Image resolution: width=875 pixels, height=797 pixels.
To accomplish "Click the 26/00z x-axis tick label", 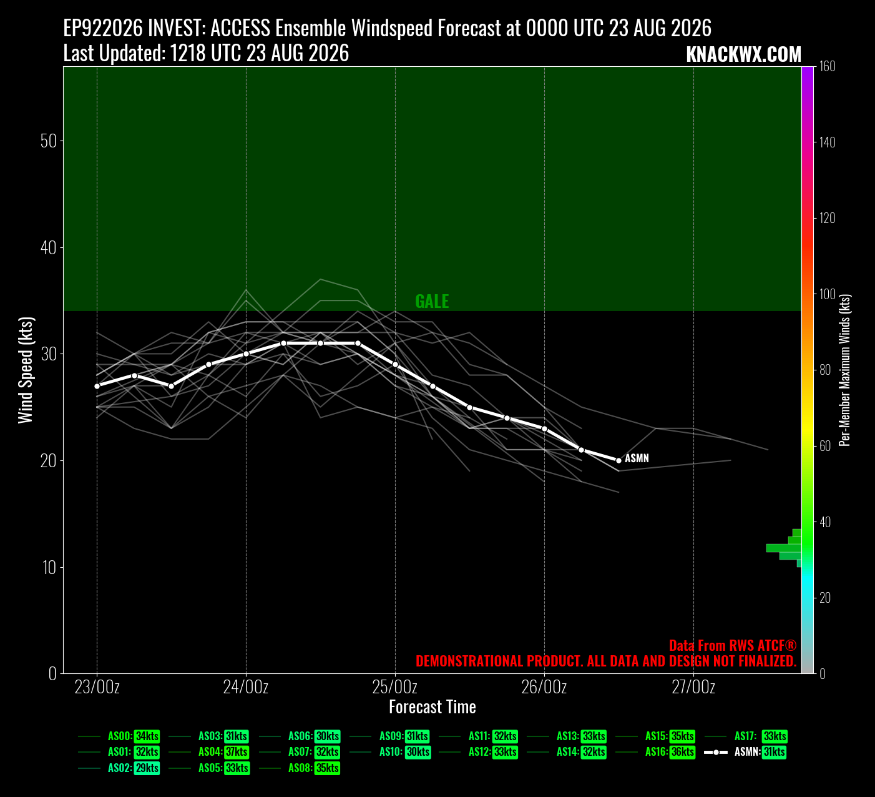I will [544, 687].
